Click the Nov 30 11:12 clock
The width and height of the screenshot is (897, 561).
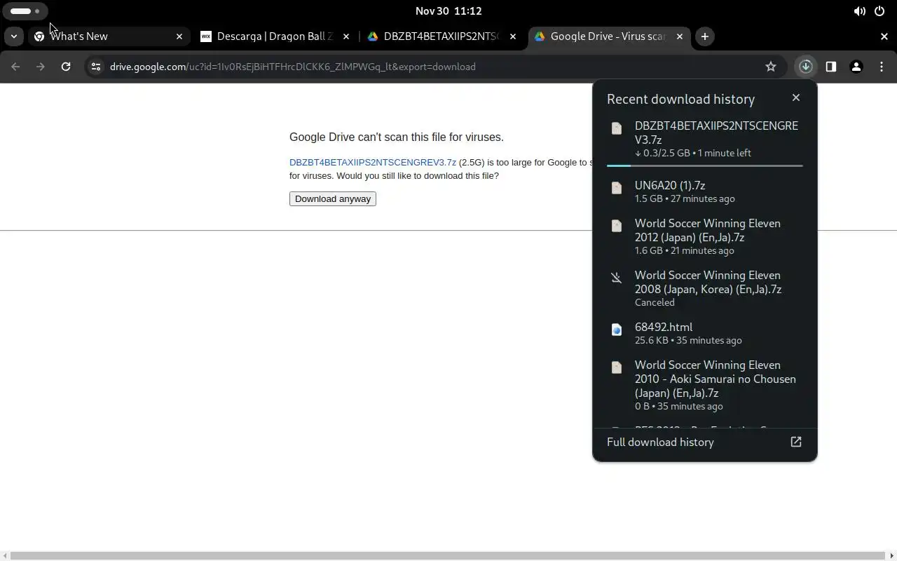pos(448,11)
